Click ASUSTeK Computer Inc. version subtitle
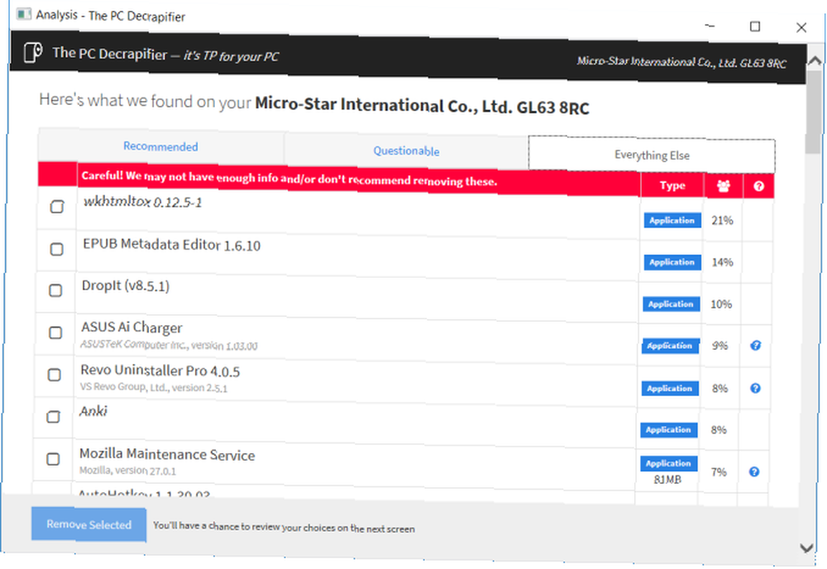Image resolution: width=827 pixels, height=569 pixels. 169,346
